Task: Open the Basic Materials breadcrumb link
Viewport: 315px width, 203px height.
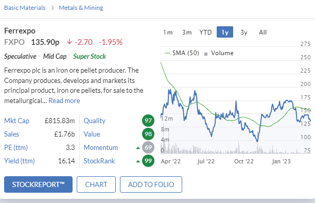Action: click(x=25, y=8)
